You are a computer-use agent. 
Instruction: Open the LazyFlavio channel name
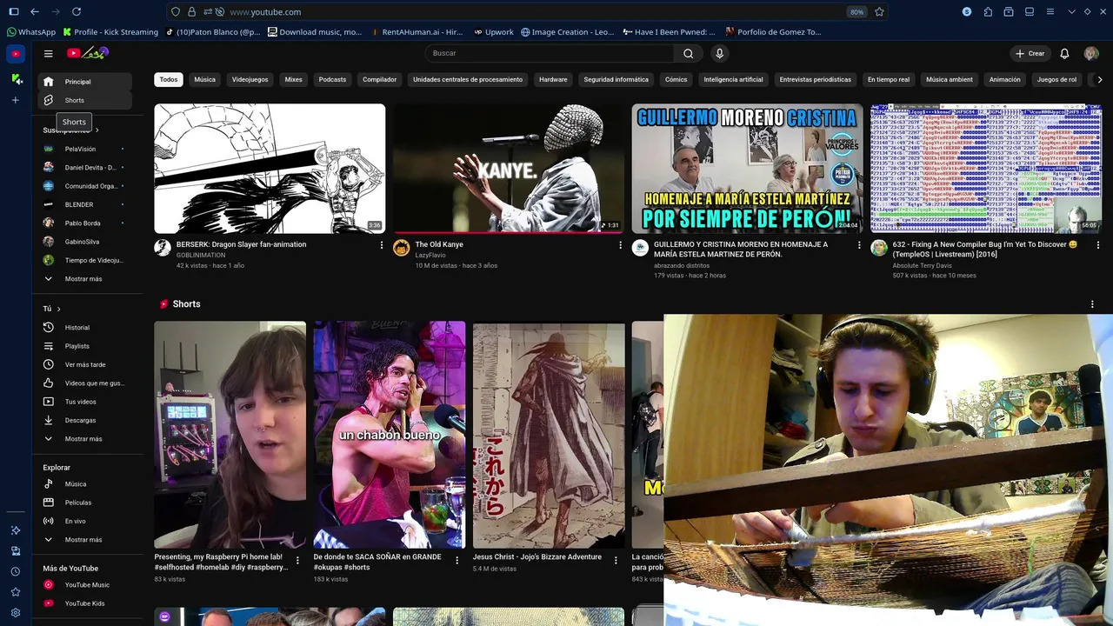click(430, 256)
